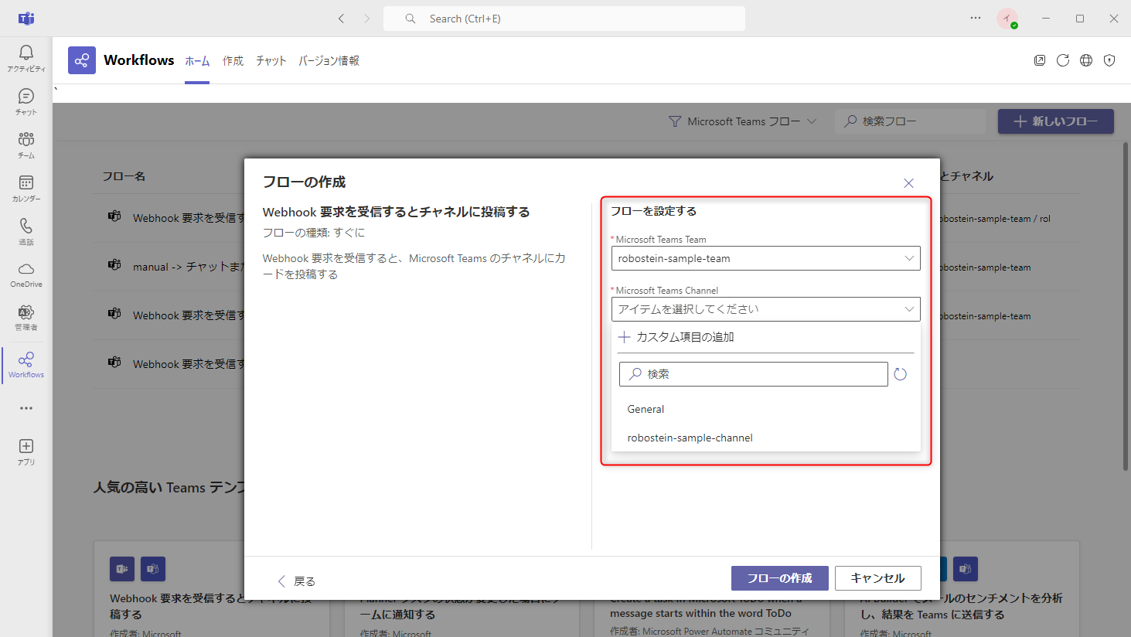Switch to the ホーム tab
The width and height of the screenshot is (1131, 637).
197,61
